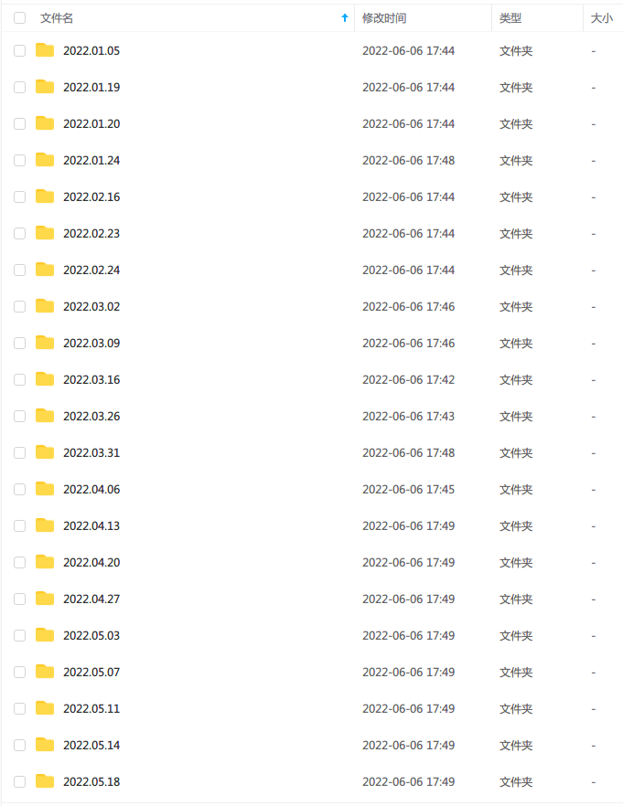Click the folder icon next to 2022.01.05
623x806 pixels.
tap(45, 50)
